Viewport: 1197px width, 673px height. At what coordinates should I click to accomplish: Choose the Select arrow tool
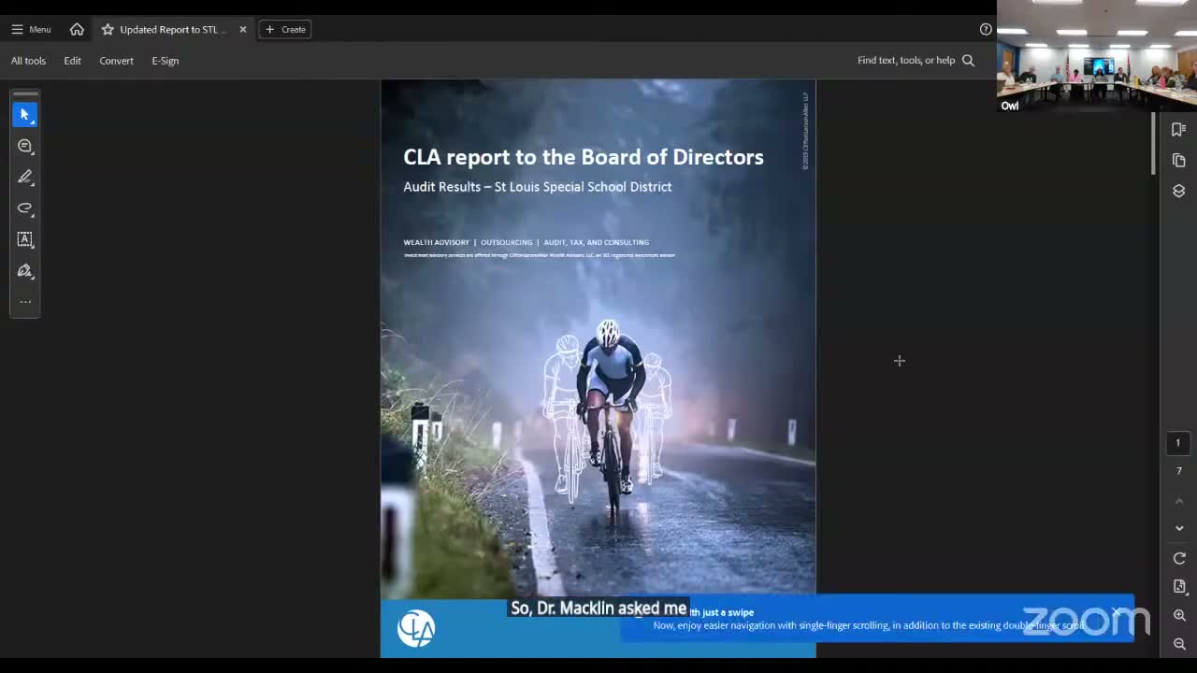click(25, 114)
